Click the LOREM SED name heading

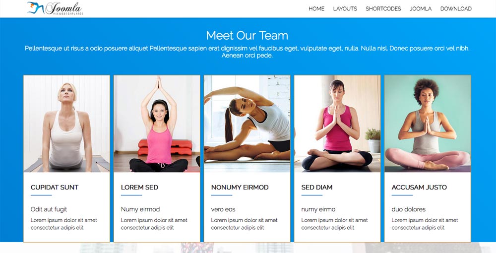point(139,187)
